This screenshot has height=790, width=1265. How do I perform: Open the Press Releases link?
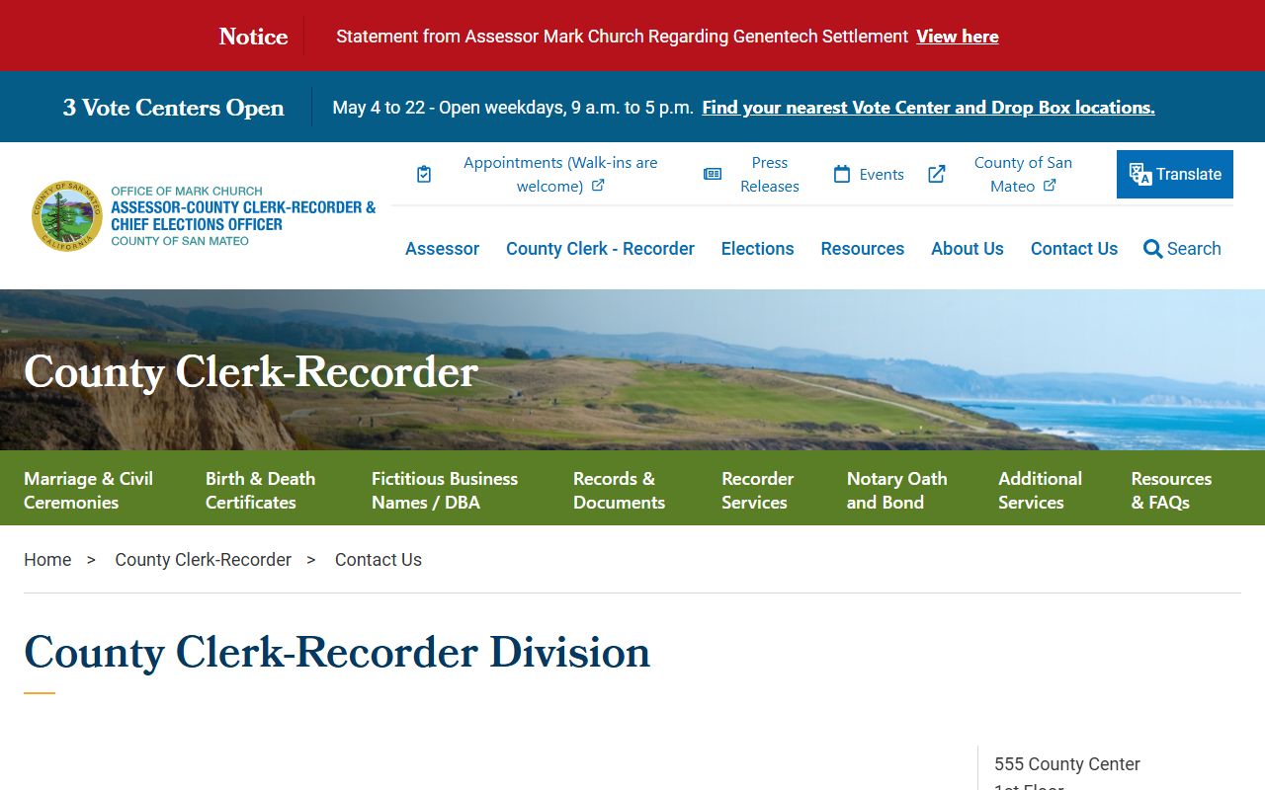(x=770, y=174)
